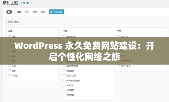
Task: Tick the 文章形式 checkbox
Action: tap(64, 85)
